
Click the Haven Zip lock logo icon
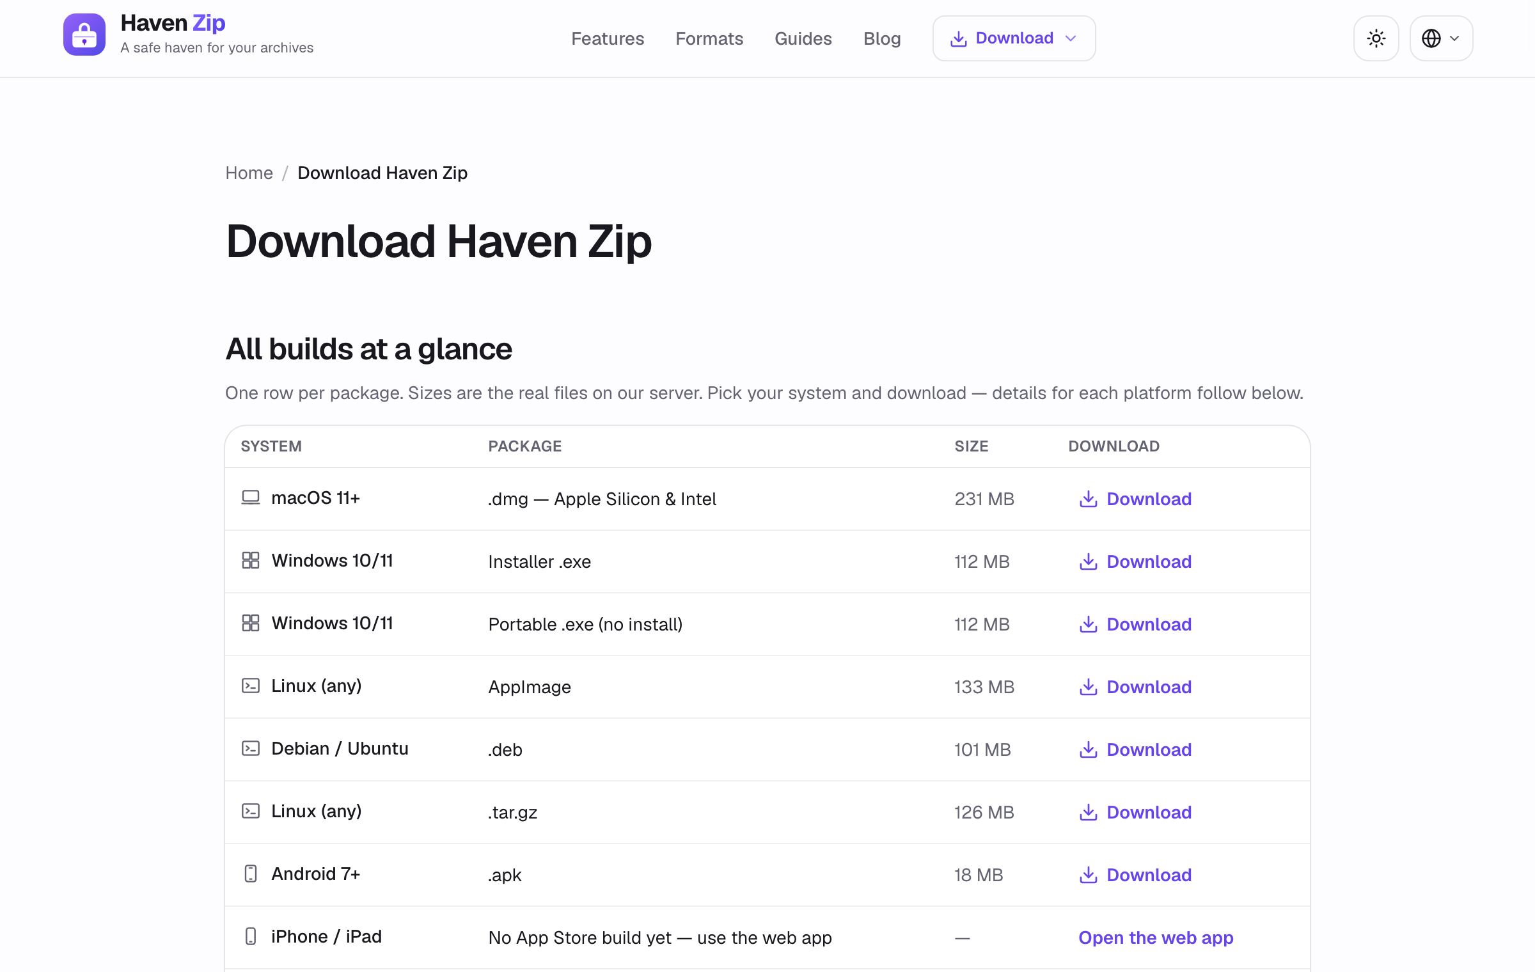click(x=84, y=35)
